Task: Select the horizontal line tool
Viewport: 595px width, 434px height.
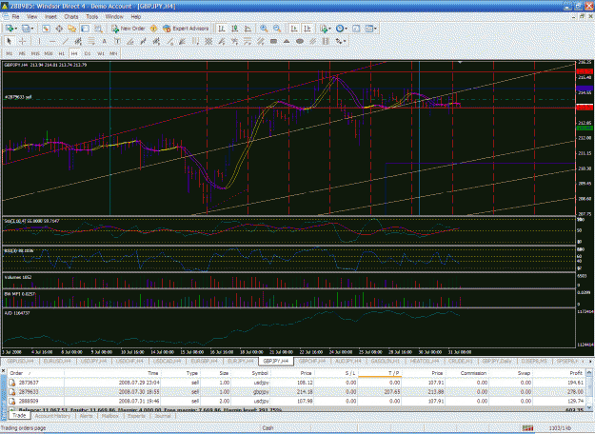Action: coord(52,41)
